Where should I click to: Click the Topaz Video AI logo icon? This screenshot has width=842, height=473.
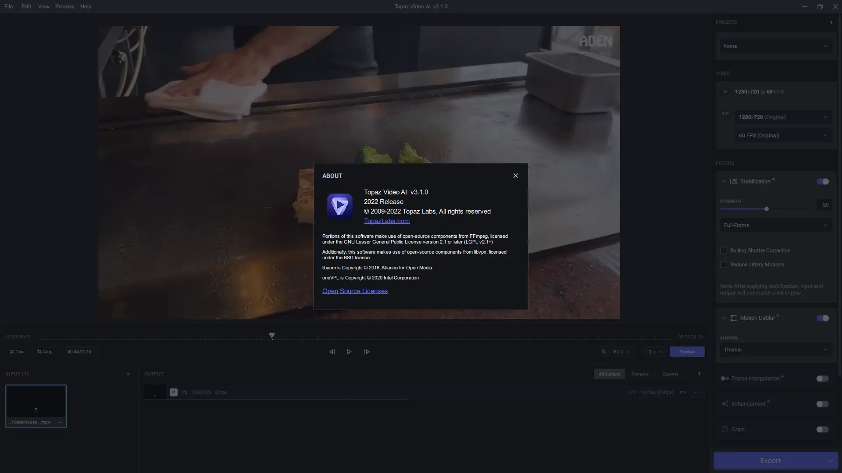(339, 206)
